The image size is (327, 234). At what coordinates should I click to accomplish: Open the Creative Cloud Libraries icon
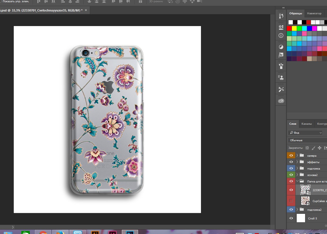281,101
